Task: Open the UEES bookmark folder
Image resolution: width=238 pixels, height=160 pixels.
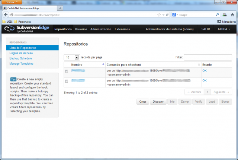Action: 7,22
